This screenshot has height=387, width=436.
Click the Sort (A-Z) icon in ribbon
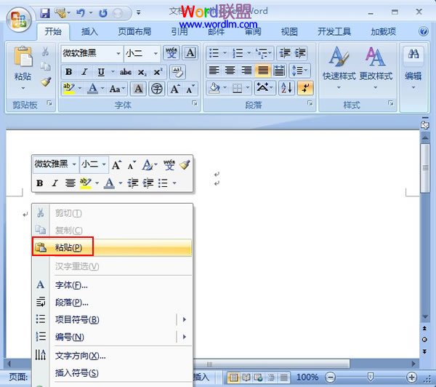(x=286, y=88)
